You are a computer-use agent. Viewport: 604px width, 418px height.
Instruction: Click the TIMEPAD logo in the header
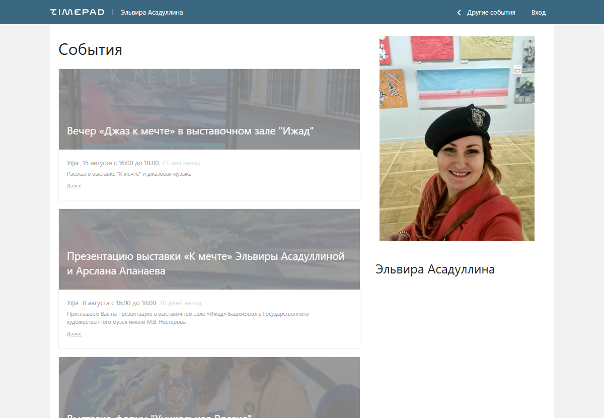point(77,12)
